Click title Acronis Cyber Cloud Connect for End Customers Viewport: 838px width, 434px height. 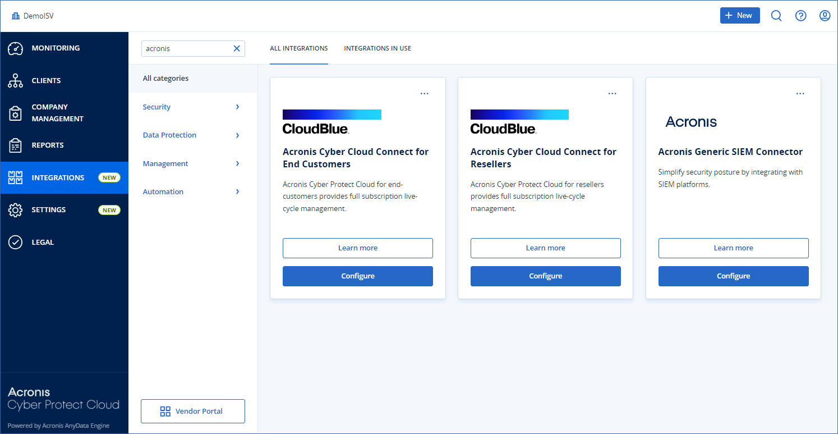point(356,158)
